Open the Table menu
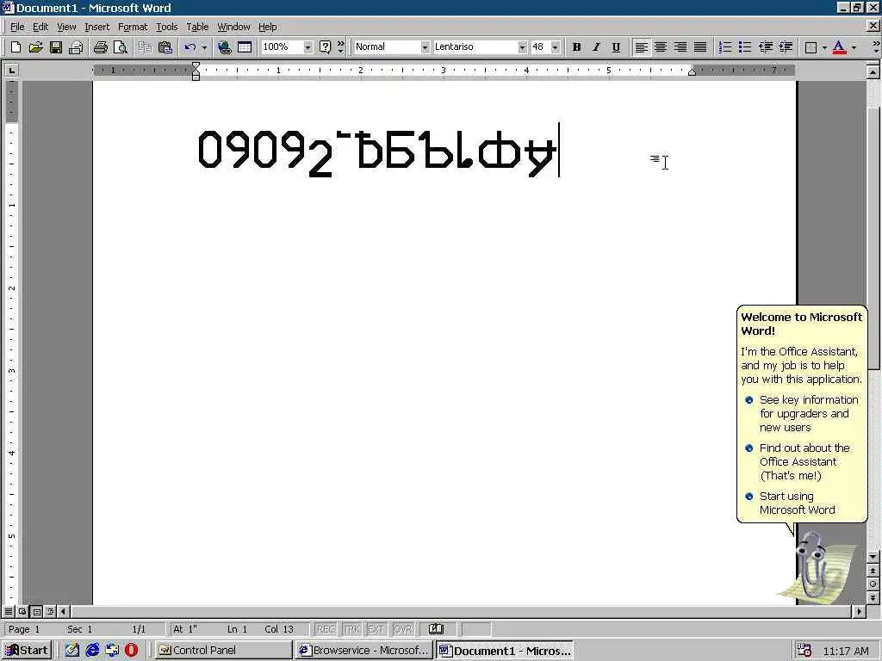Screen dimensions: 882x661 tap(197, 27)
